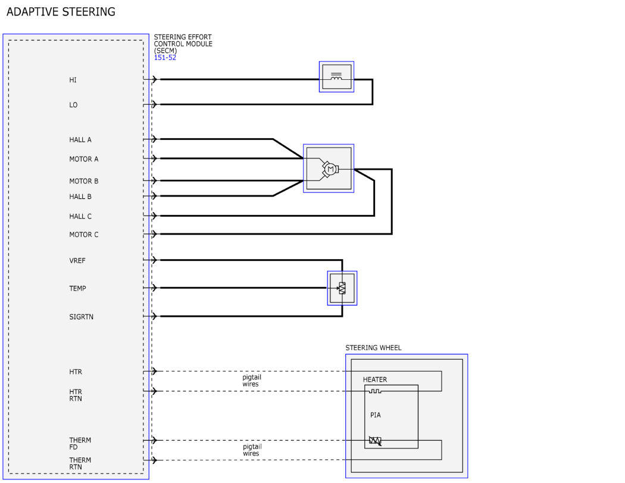Select the SIGRTN pin label
The image size is (625, 483).
[82, 317]
